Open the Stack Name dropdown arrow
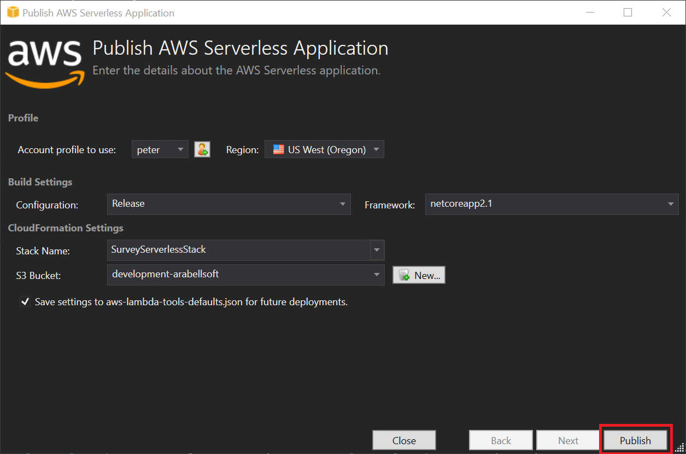Image resolution: width=686 pixels, height=454 pixels. [x=377, y=250]
